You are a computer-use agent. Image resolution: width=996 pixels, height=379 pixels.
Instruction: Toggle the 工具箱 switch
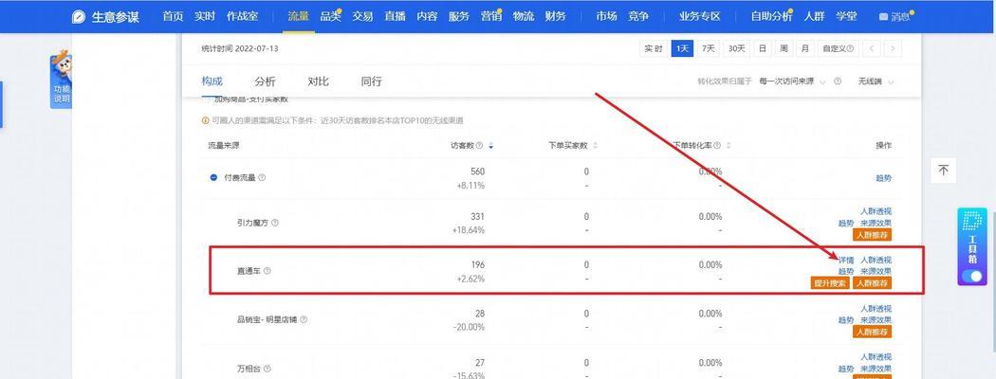[x=972, y=276]
